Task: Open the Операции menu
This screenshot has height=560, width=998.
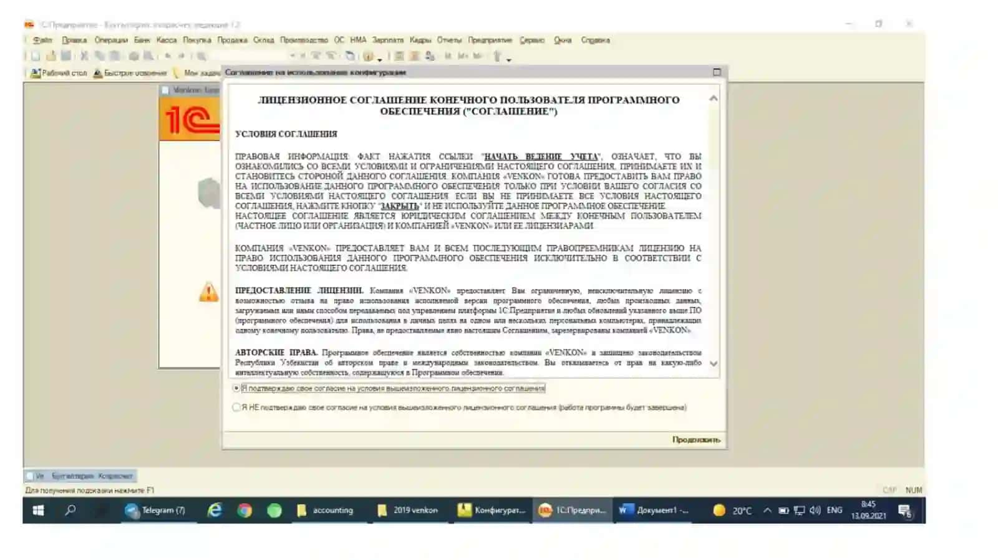Action: tap(111, 40)
